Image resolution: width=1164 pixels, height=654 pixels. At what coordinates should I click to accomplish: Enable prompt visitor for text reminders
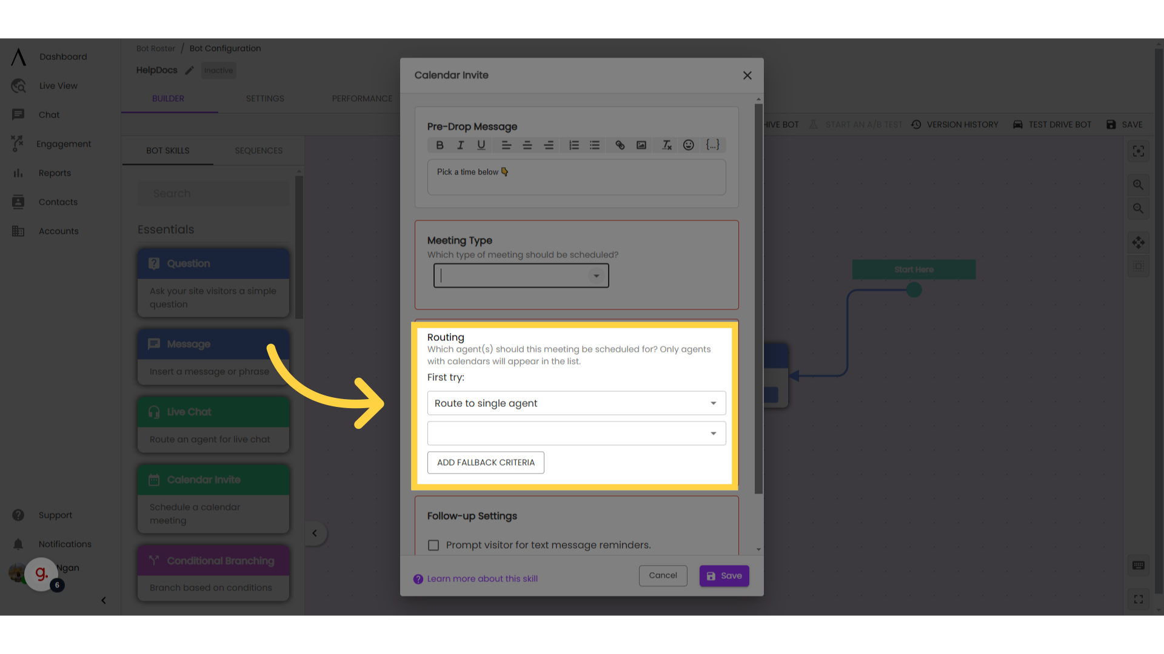coord(435,544)
